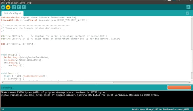Click the horizontal scrollbar right arrow
The width and height of the screenshot is (193, 111).
190,83
